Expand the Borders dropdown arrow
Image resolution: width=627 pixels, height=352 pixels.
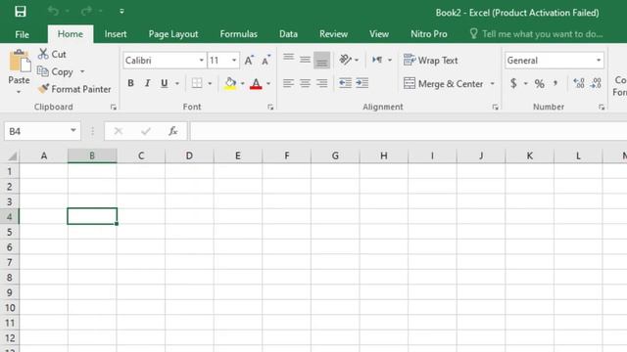pos(210,83)
